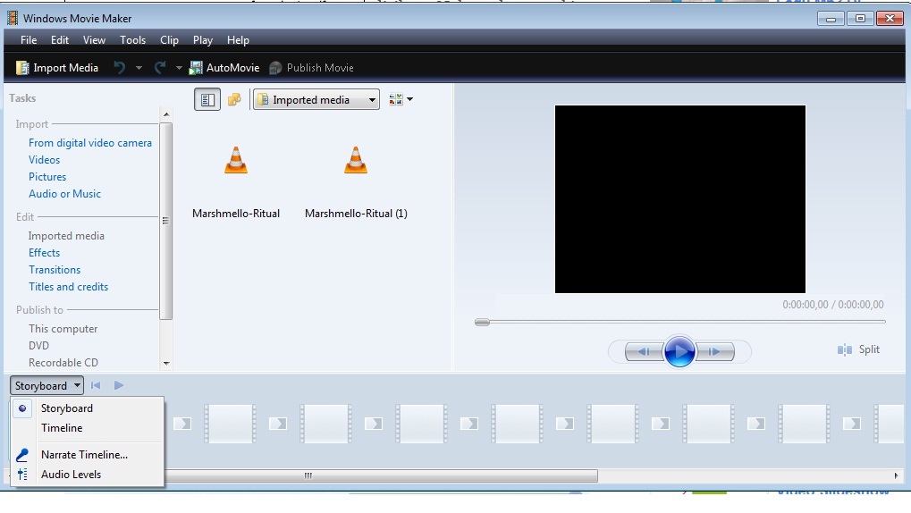Click the Audio Levels icon in the menu
The image size is (911, 513).
(22, 475)
